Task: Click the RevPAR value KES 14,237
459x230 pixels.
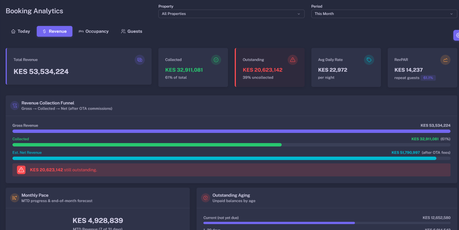Action: 409,70
